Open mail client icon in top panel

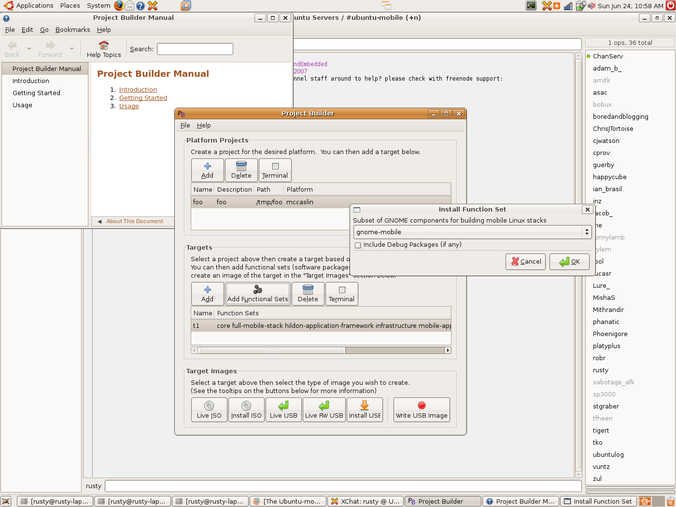(129, 6)
